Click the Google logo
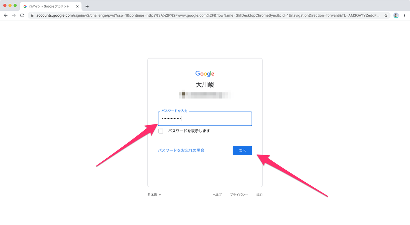This screenshot has height=225, width=410. coord(205,74)
